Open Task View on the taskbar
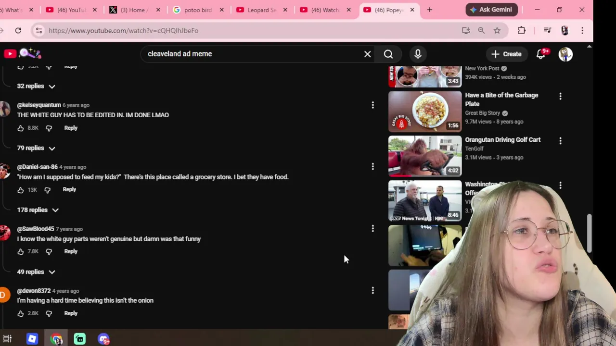This screenshot has height=346, width=616. 7,339
